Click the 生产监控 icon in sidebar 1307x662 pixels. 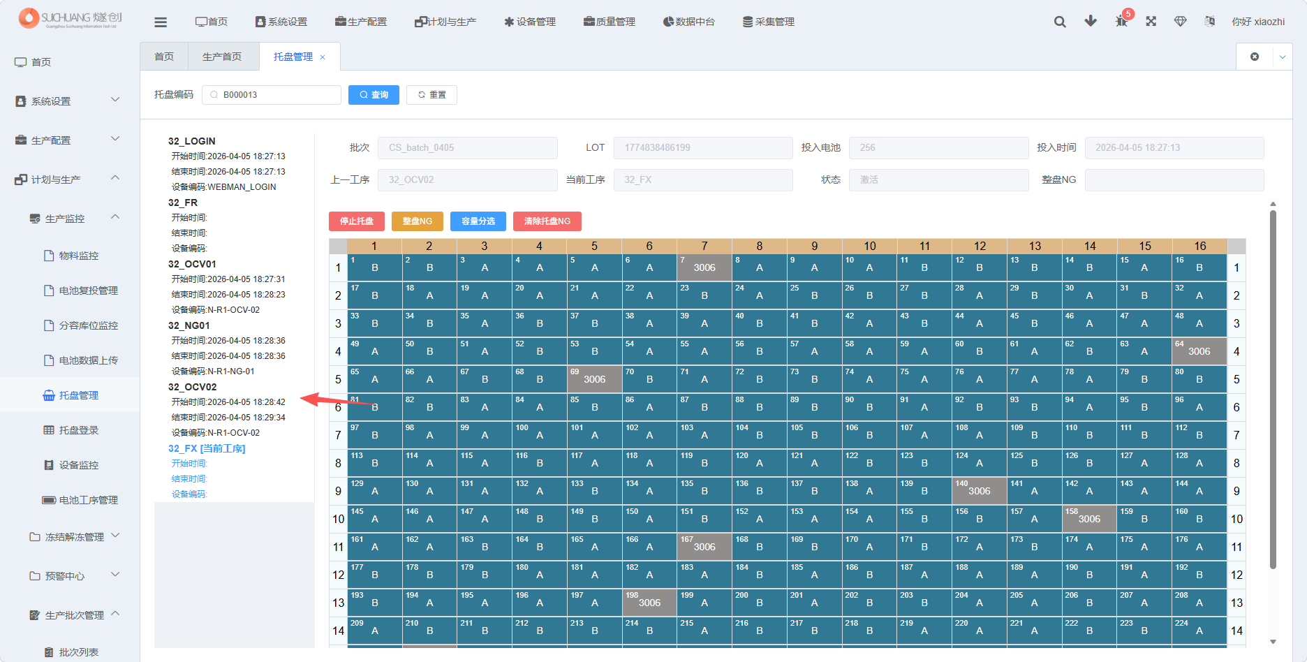tap(35, 219)
